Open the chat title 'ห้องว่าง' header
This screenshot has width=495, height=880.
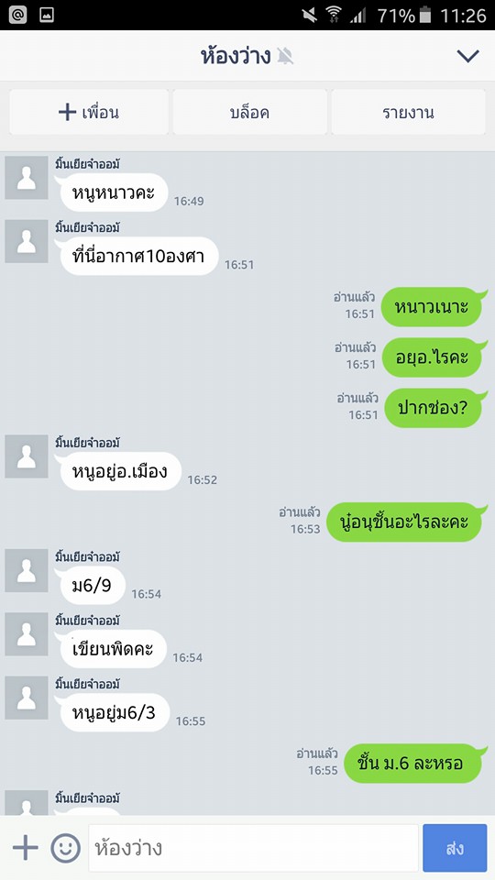point(236,56)
